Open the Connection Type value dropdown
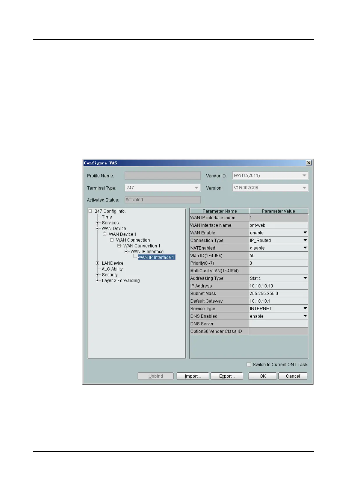This screenshot has height=491, width=347. click(305, 240)
